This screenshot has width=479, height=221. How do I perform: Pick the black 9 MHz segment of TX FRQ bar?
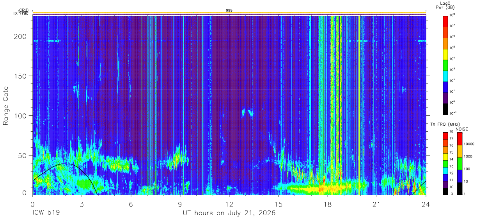pyautogui.click(x=445, y=192)
